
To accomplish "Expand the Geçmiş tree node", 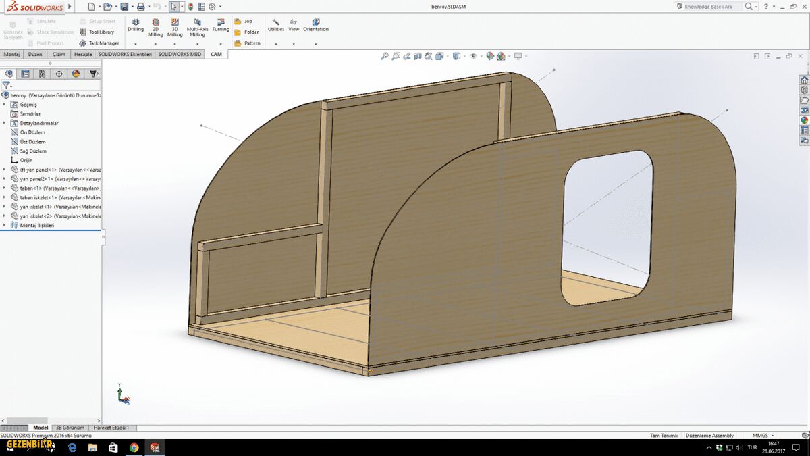I will coord(5,105).
